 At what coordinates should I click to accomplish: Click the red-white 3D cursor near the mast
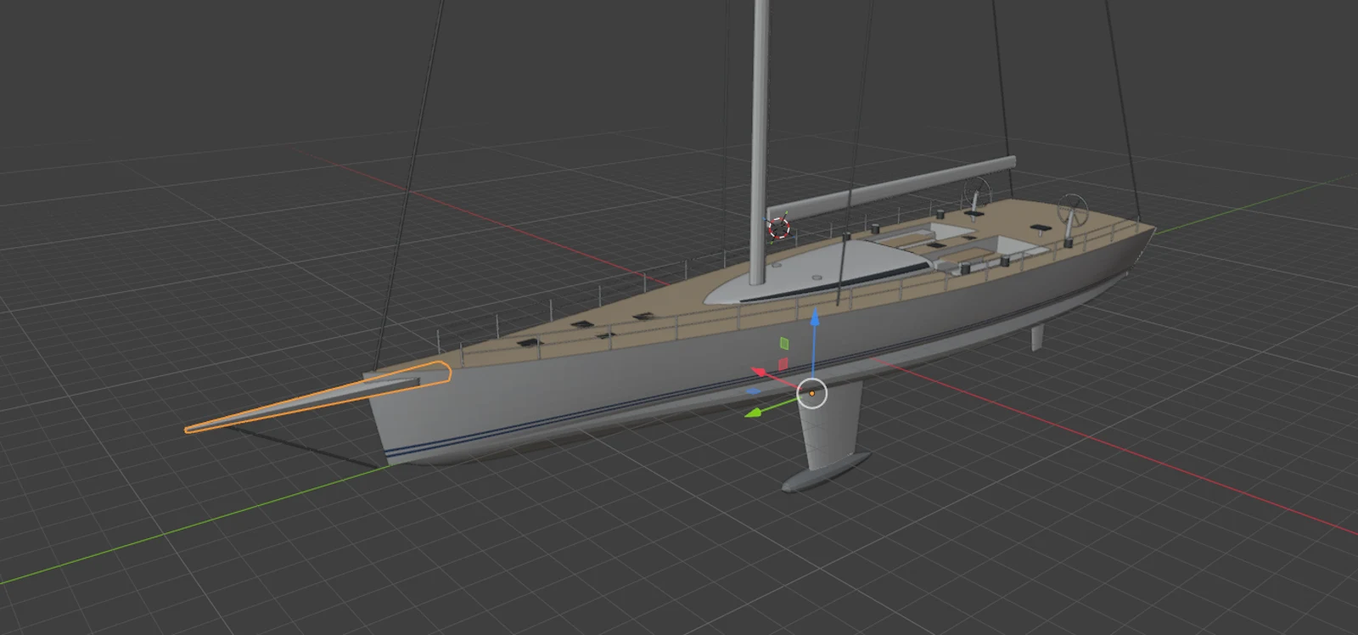(x=778, y=228)
